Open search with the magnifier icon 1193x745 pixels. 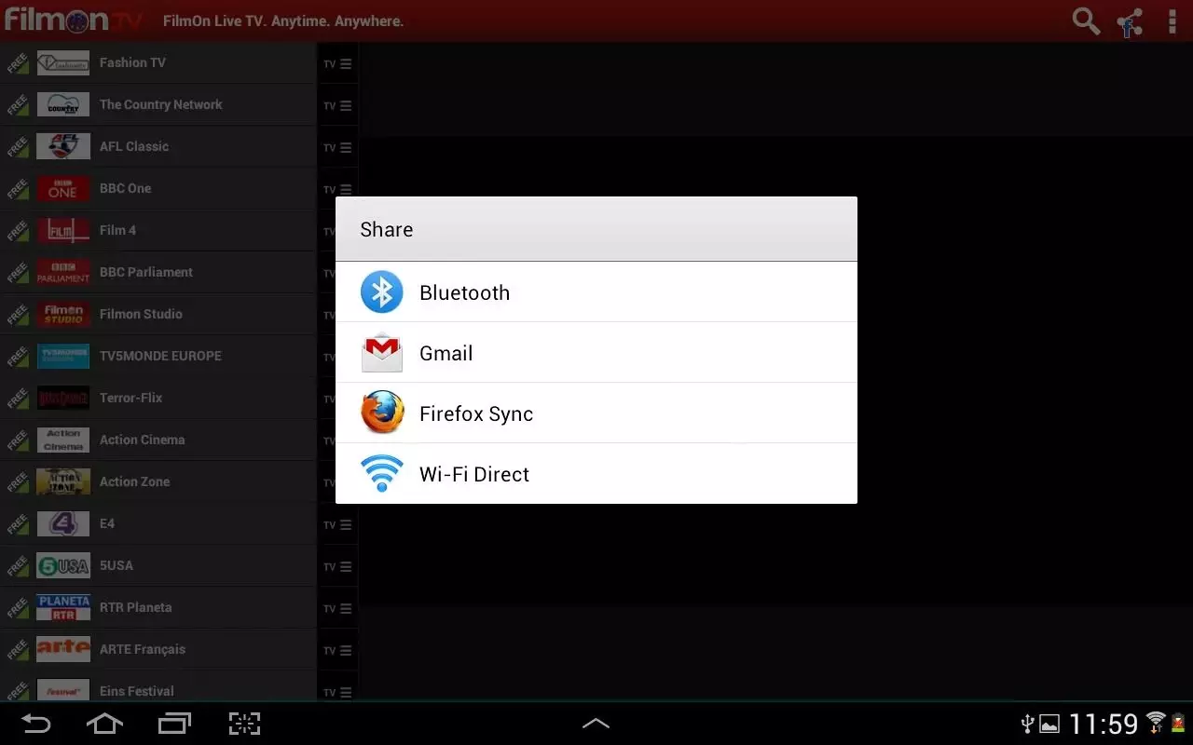click(x=1086, y=20)
